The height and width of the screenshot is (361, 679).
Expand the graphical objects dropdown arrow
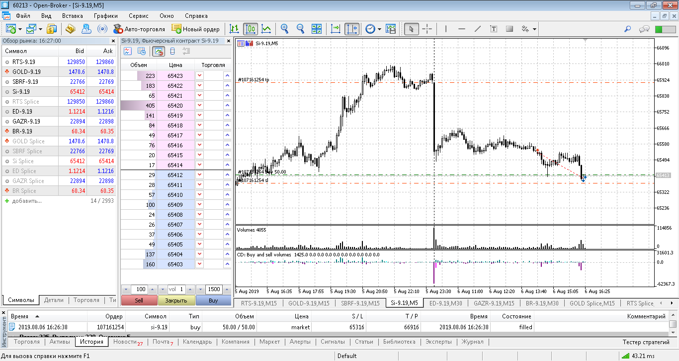pyautogui.click(x=534, y=29)
